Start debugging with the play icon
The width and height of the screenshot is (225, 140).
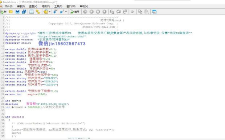coord(91,12)
